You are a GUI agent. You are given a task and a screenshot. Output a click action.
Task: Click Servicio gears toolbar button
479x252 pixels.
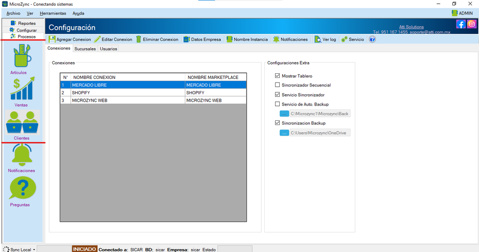pos(353,39)
